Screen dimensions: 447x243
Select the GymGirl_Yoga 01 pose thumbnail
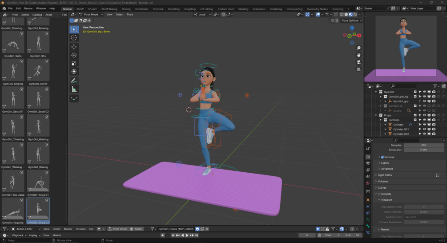coord(38,183)
